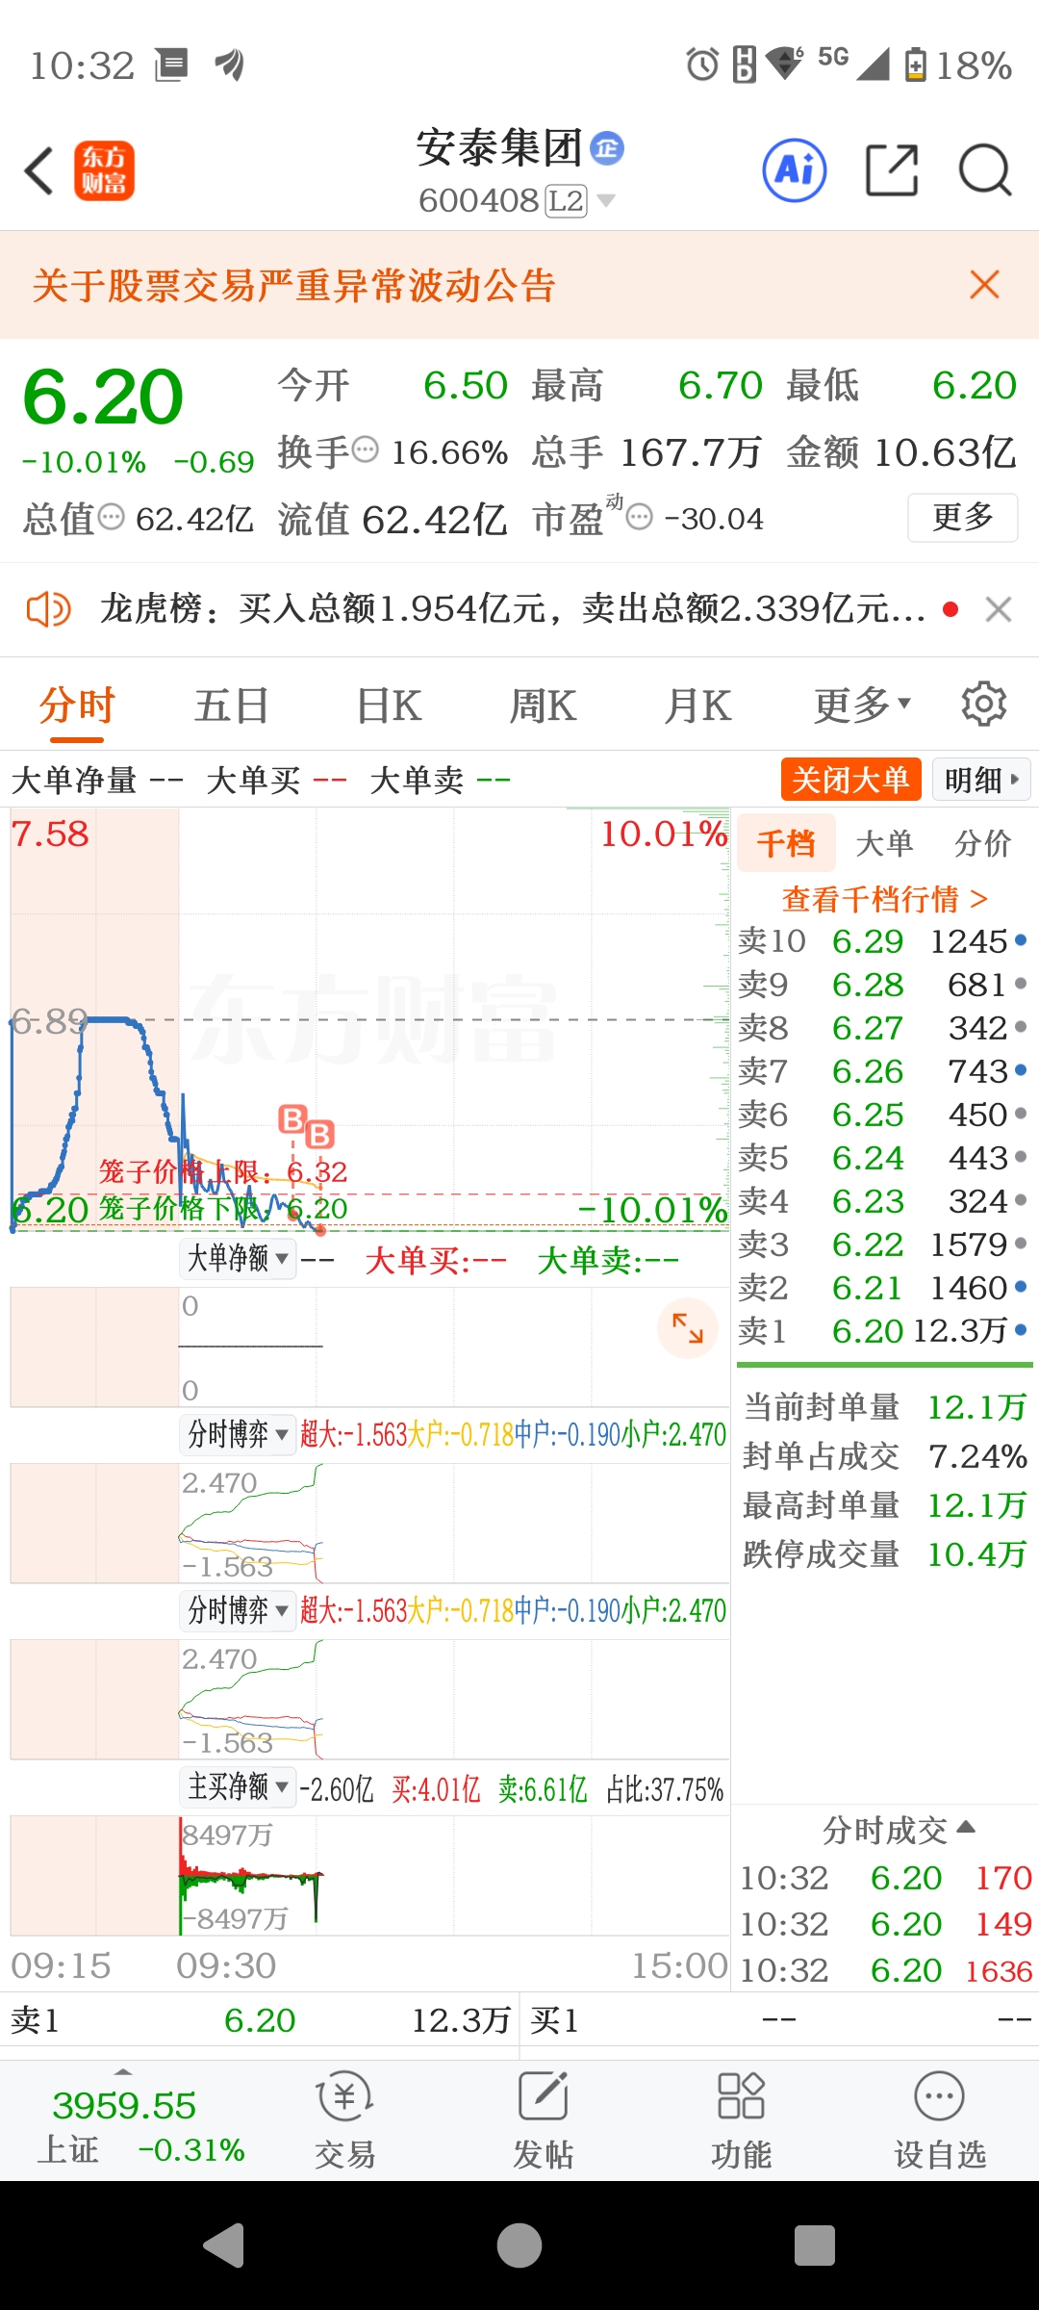The height and width of the screenshot is (2310, 1039).
Task: Tap info icon beside 换手
Action: coord(366,449)
